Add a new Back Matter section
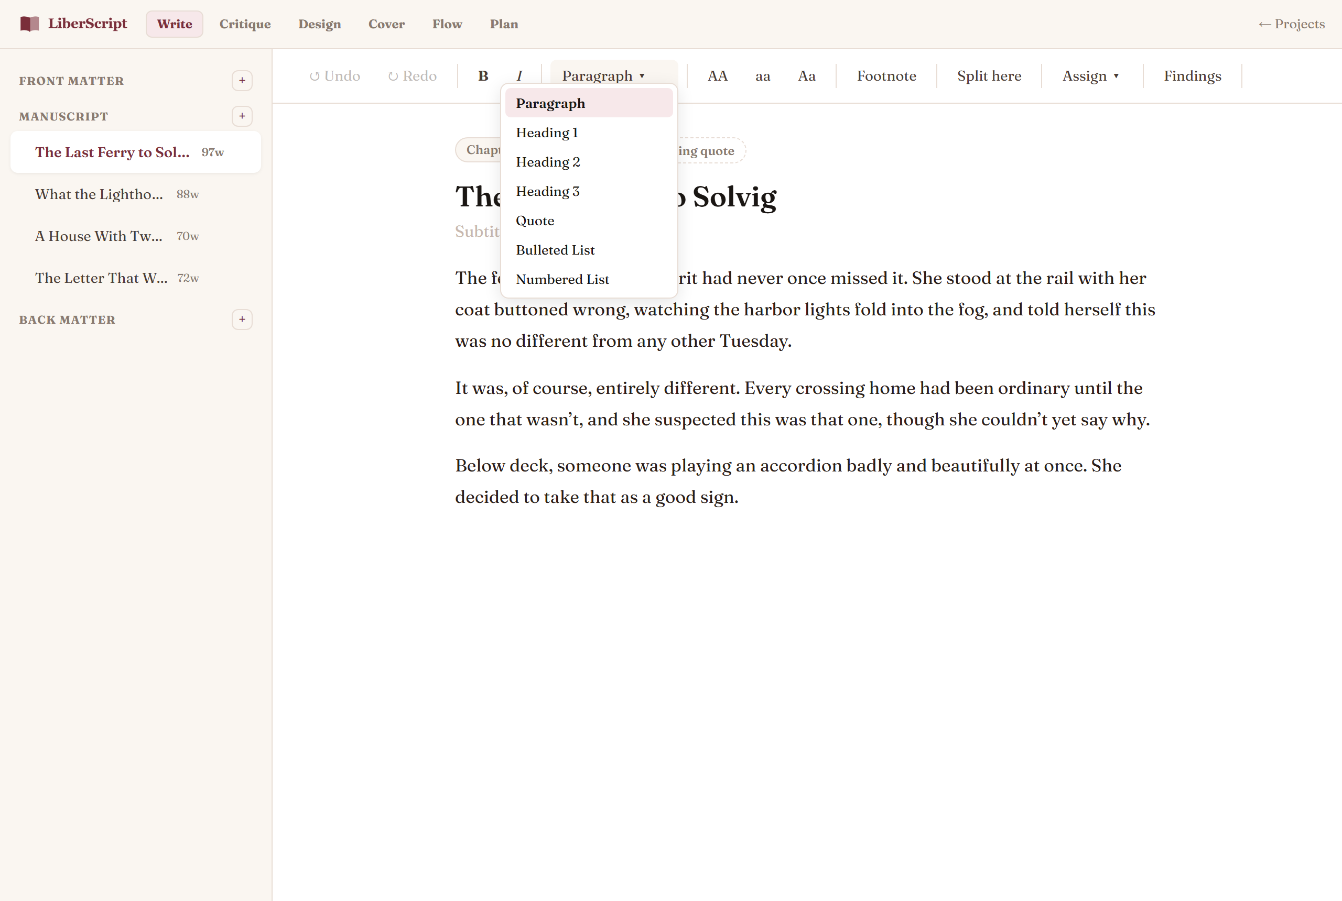Screen dimensions: 1342x901 (242, 320)
